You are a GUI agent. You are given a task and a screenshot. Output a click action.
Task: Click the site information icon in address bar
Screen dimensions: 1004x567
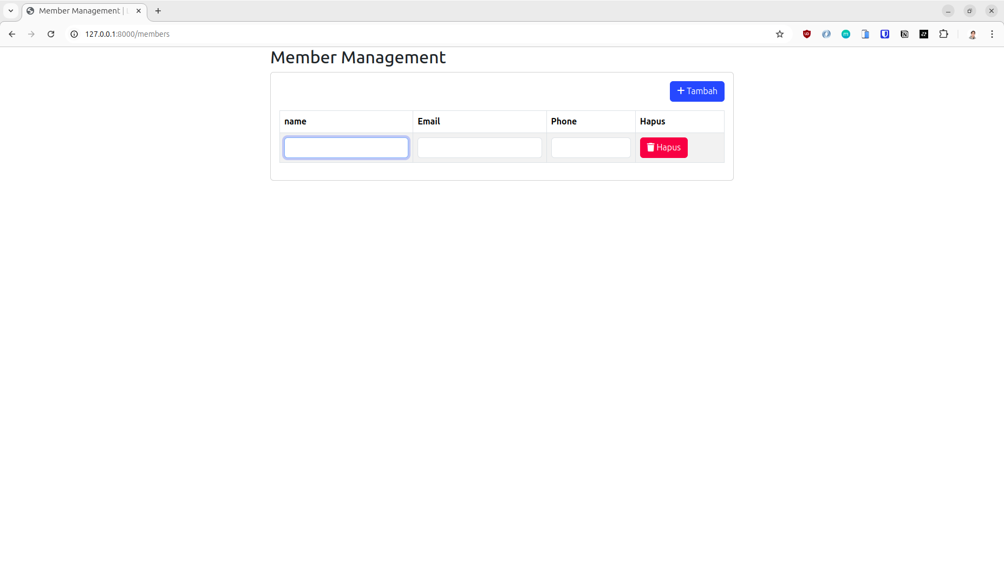tap(74, 34)
